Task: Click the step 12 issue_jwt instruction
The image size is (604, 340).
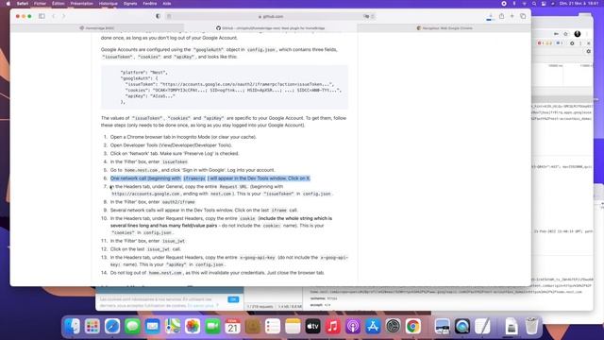Action: 145,249
